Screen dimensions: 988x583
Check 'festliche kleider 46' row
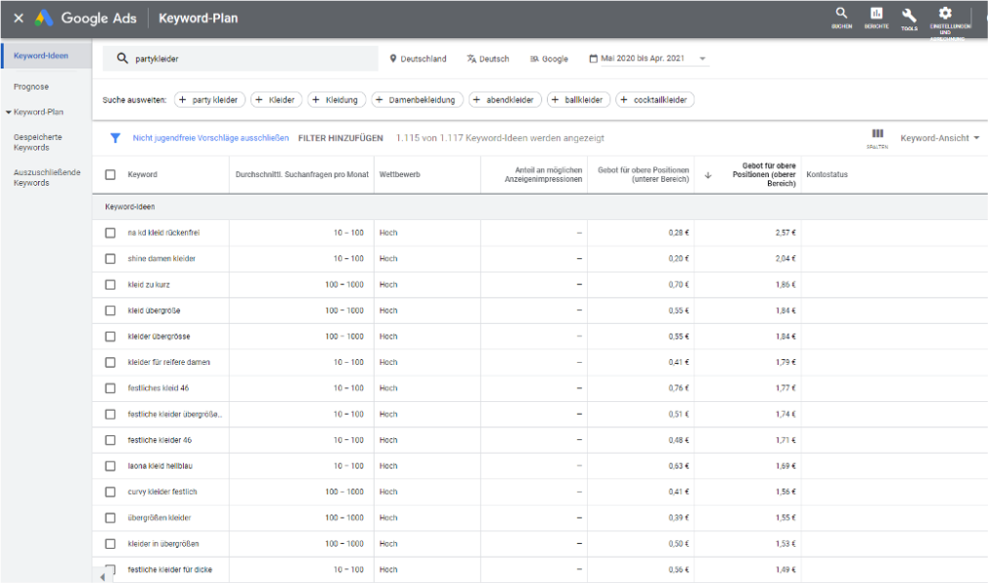tap(111, 440)
